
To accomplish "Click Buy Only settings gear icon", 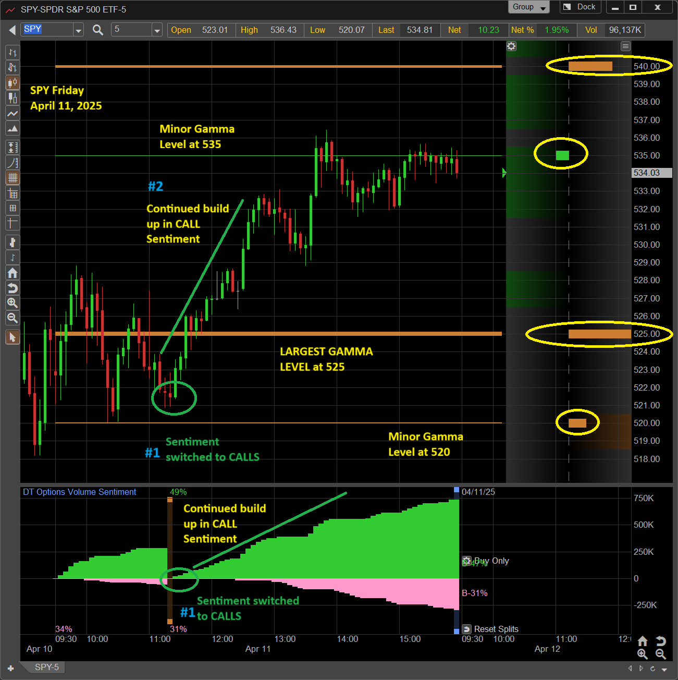I will tap(467, 561).
